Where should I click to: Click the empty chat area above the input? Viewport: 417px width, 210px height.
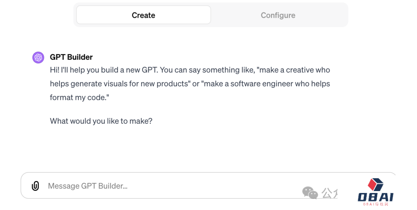pyautogui.click(x=208, y=149)
